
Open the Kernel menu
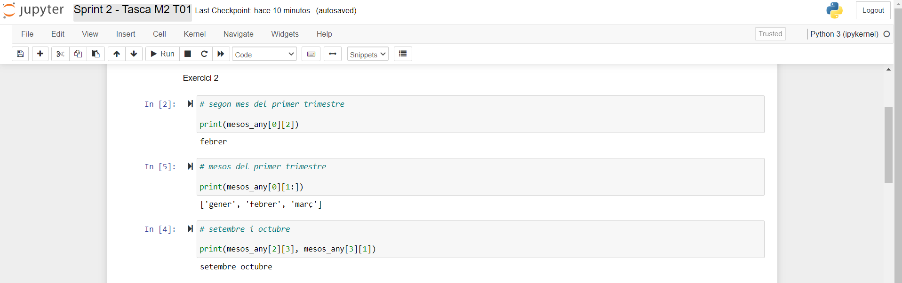194,34
